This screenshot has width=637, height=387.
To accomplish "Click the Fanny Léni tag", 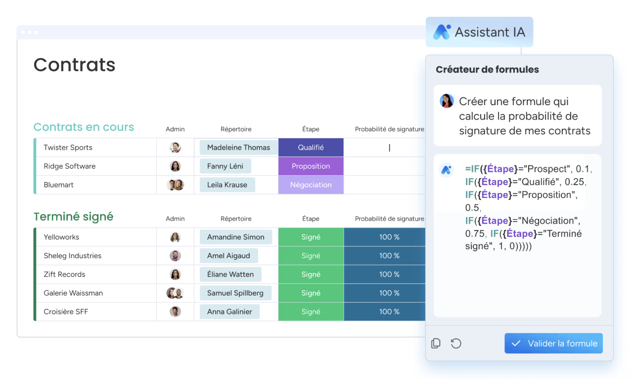I will point(225,166).
